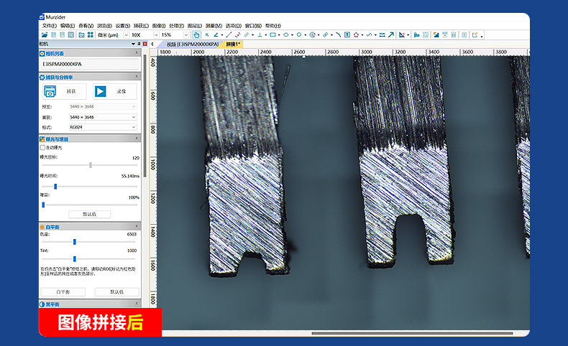Select the red line measurement tool

click(229, 35)
